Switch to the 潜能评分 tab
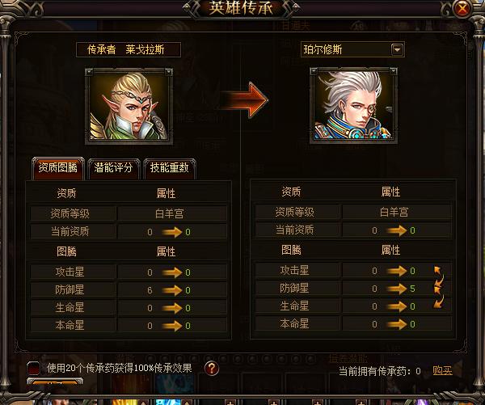Screen dimensions: 485x405 (113, 168)
